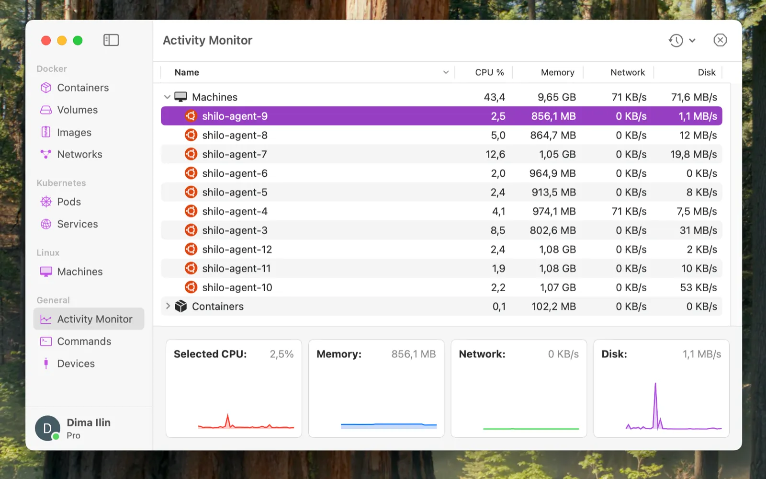Image resolution: width=766 pixels, height=479 pixels.
Task: Select the shilo-agent-11 name text
Action: click(x=237, y=269)
